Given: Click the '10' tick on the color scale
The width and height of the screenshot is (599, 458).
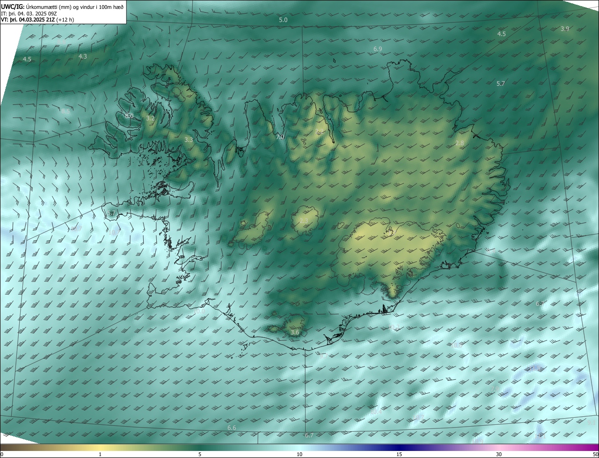Looking at the screenshot, I should (x=299, y=454).
